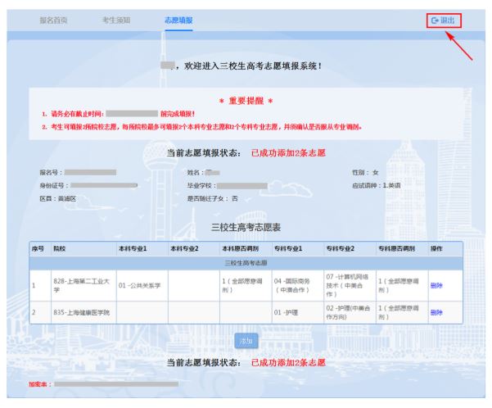Select the 志愿填报 tab
Screen dimensions: 492x408
coord(178,19)
